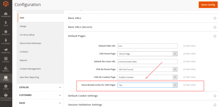Open the CMS Home Page dropdown

tap(147, 54)
